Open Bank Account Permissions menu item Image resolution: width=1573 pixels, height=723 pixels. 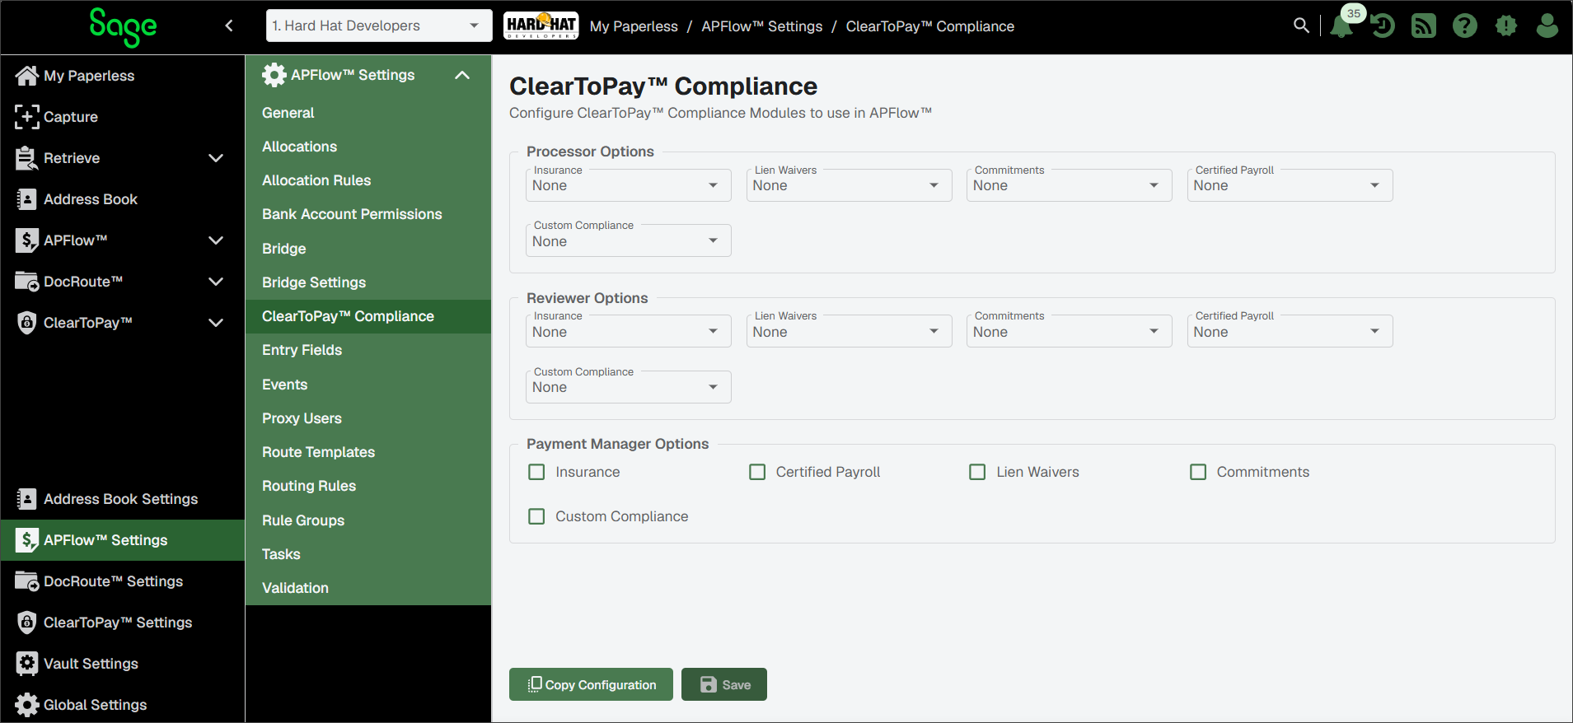(368, 214)
